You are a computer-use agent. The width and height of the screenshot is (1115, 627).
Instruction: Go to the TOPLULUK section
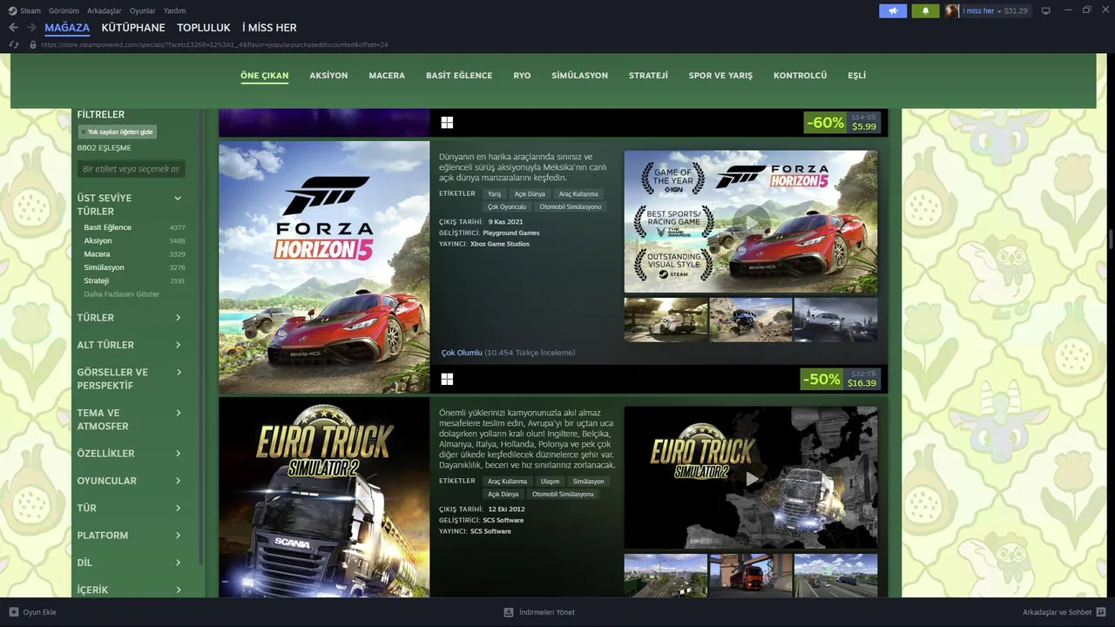(204, 28)
